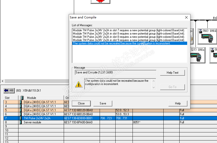Click the (60) X9Xdb110-2k1 station label
217x143 pixels.
(x=29, y=91)
